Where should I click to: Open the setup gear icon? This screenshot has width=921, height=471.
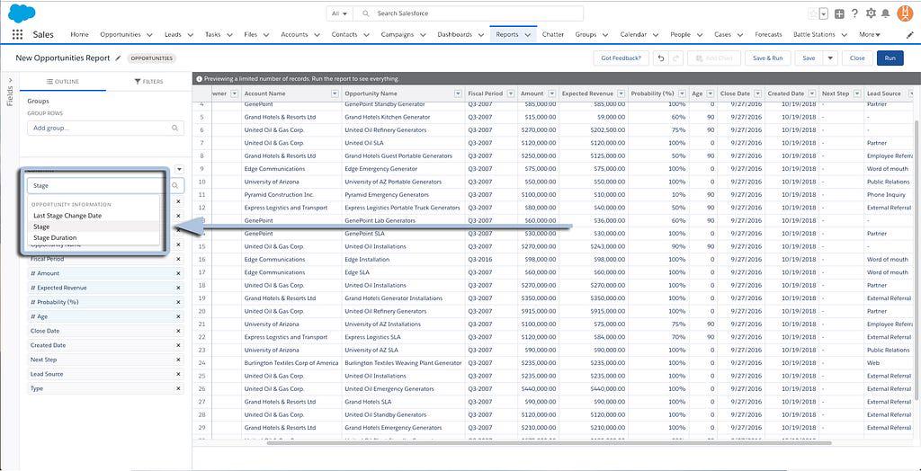(x=870, y=13)
